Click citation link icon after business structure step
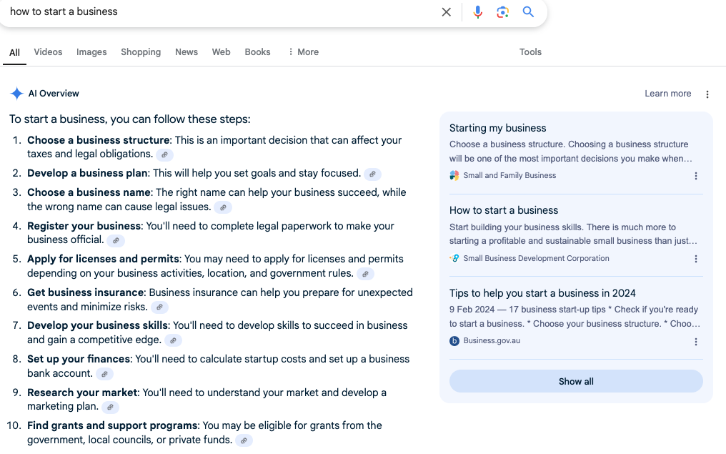This screenshot has width=726, height=454. [164, 154]
